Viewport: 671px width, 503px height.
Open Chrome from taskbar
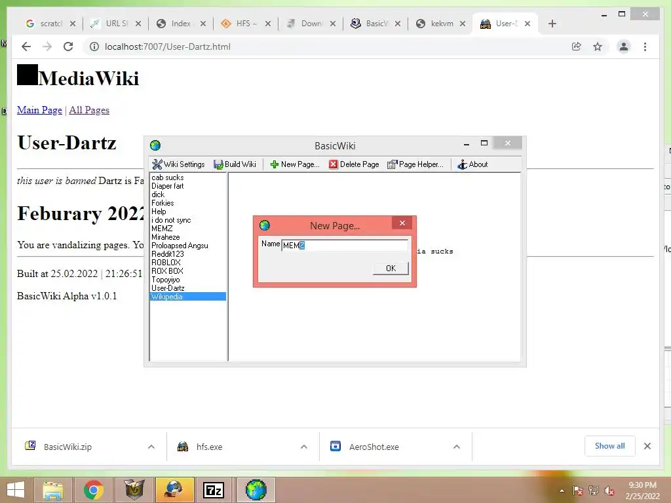click(x=93, y=490)
